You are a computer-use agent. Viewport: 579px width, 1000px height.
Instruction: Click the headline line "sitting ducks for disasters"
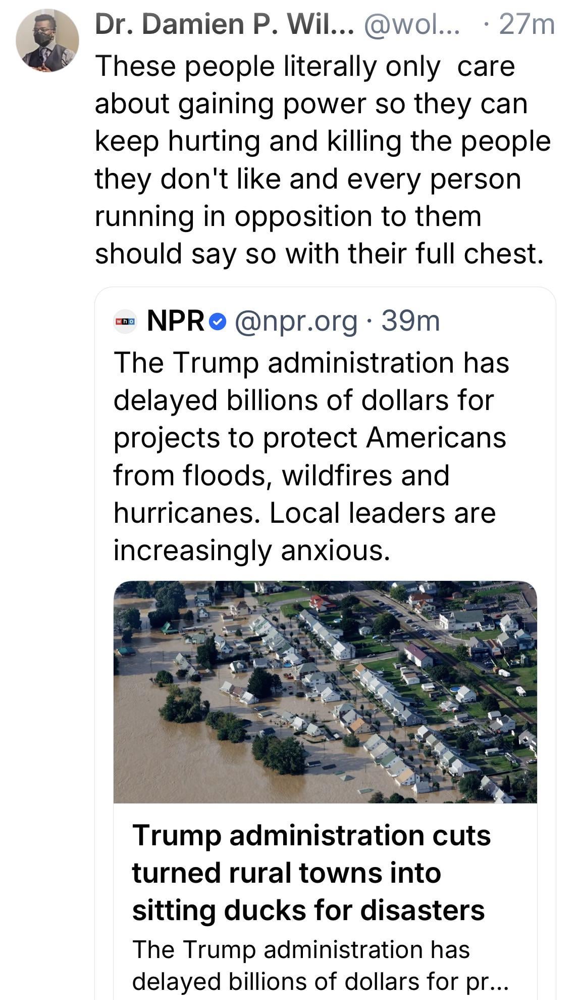click(x=308, y=910)
